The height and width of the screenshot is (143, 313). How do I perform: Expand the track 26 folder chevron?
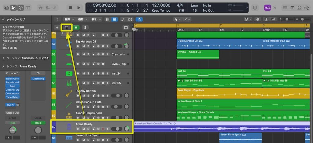pyautogui.click(x=62, y=33)
